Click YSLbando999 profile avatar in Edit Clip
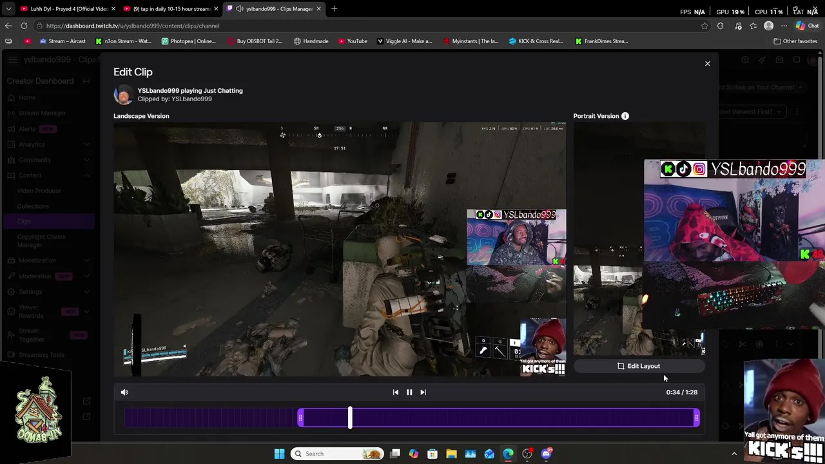The image size is (825, 464). click(123, 95)
